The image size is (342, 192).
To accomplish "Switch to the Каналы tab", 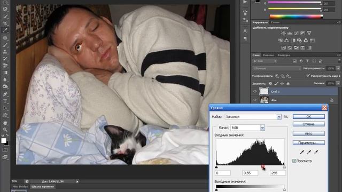I will pyautogui.click(x=268, y=55).
